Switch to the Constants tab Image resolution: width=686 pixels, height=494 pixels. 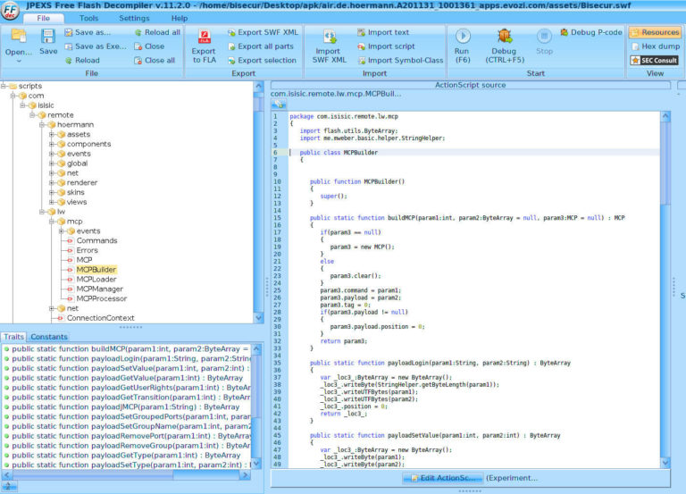click(49, 337)
